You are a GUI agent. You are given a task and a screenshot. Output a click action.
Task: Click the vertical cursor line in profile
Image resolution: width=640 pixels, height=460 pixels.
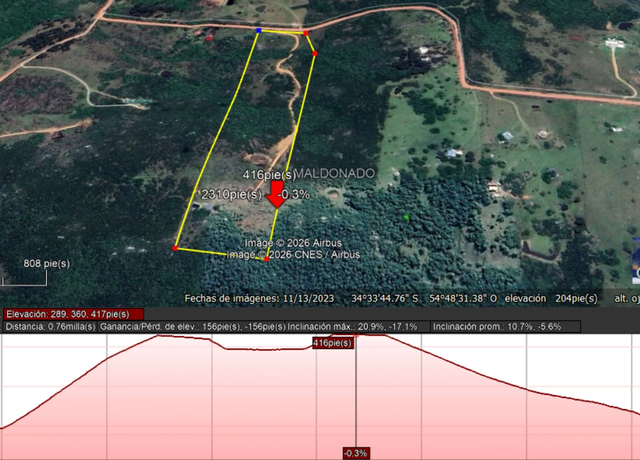click(356, 399)
